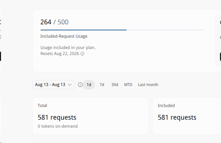Click 581 requests in the Total card

tap(57, 117)
